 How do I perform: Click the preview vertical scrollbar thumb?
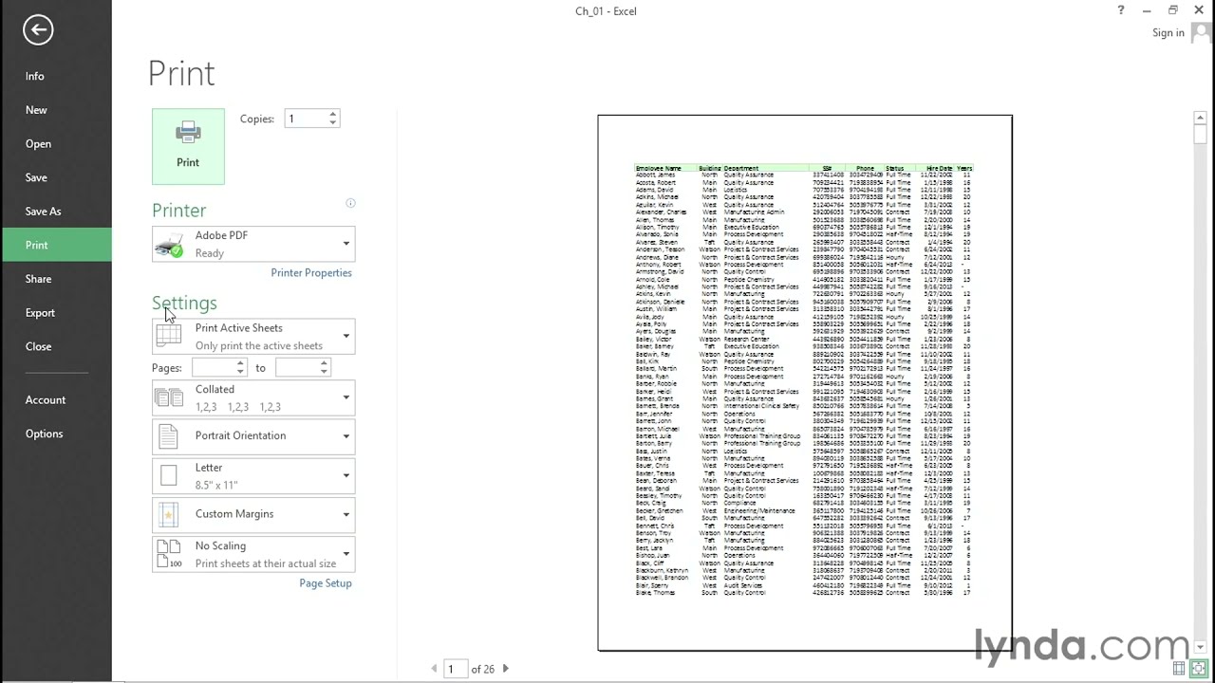point(1200,134)
